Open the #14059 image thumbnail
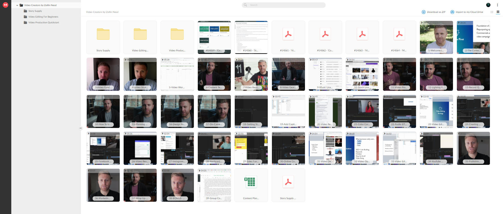Viewport: 503px width, 214px height. pos(214,37)
